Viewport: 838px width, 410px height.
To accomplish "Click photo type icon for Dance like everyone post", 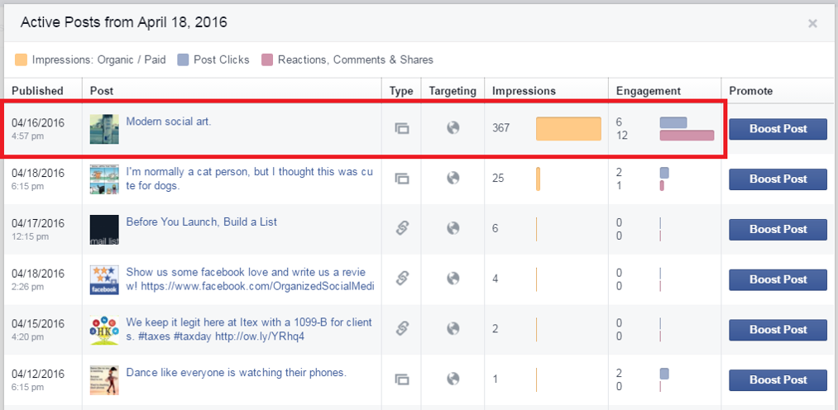I will point(402,379).
